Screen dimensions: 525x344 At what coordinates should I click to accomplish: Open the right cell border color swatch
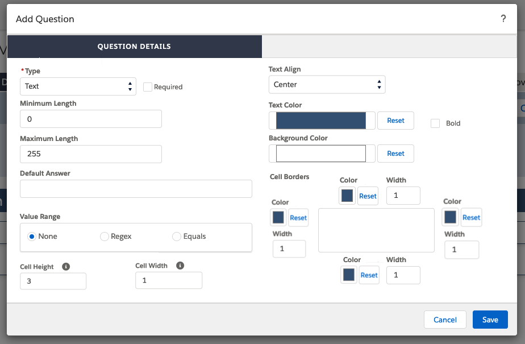pyautogui.click(x=451, y=217)
